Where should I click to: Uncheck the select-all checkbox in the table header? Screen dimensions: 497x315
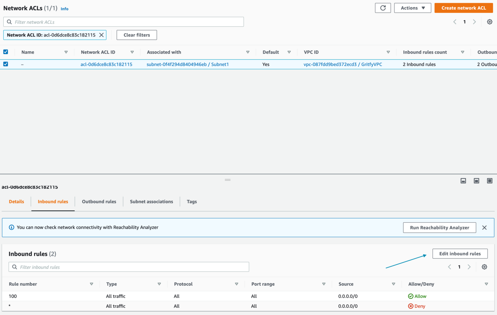coord(6,52)
